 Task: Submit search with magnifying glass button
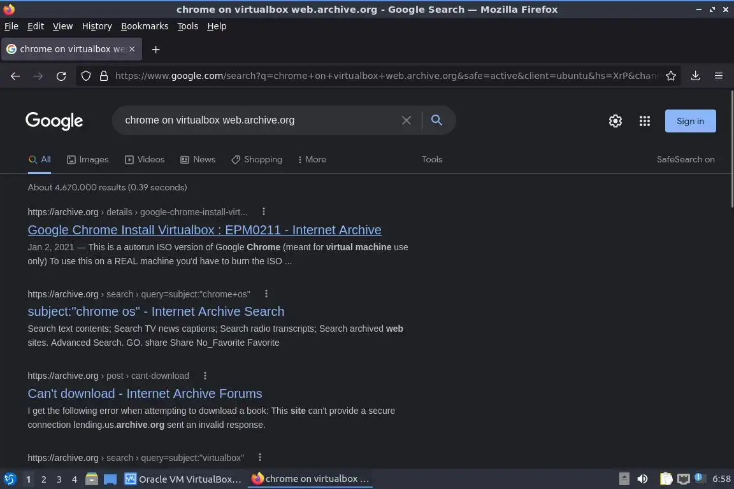[436, 120]
